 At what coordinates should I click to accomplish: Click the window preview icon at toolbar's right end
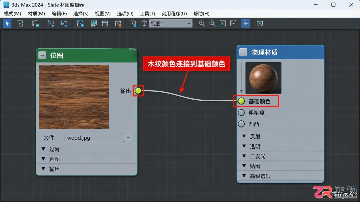[260, 24]
